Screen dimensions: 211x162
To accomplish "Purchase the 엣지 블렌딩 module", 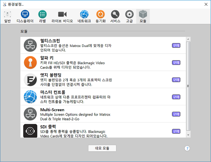I will [x=176, y=80].
